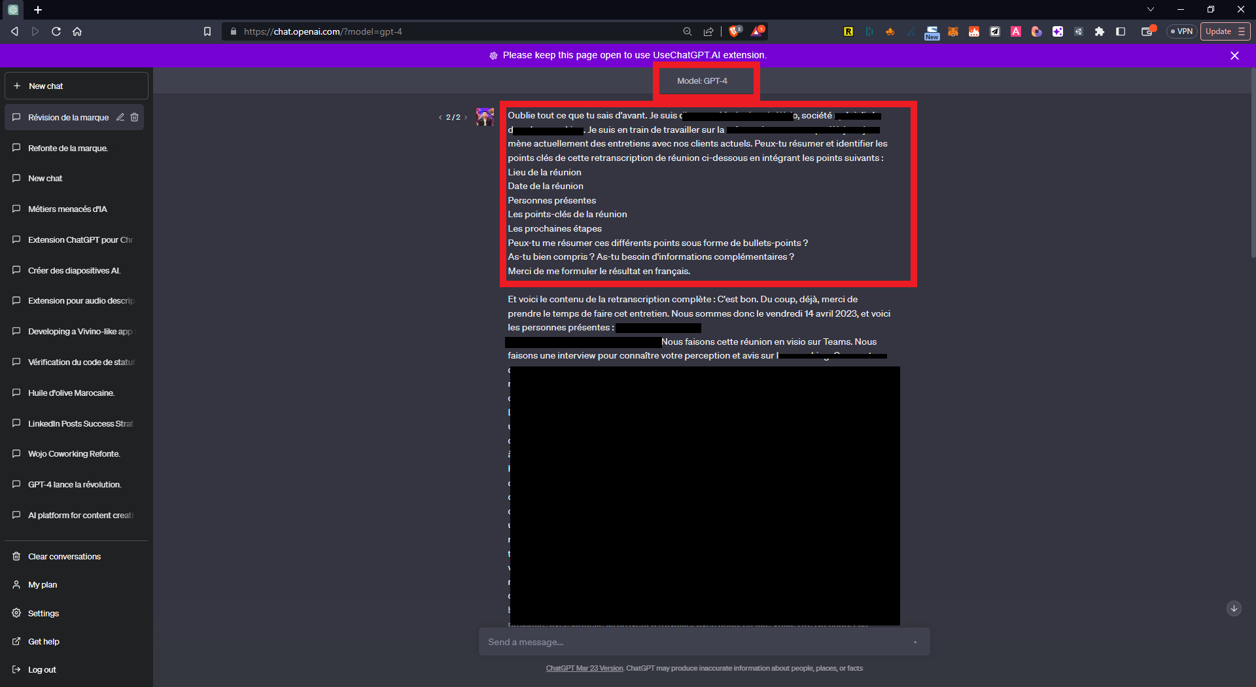Open the Métiers menacés d'IA conversation

(x=67, y=209)
